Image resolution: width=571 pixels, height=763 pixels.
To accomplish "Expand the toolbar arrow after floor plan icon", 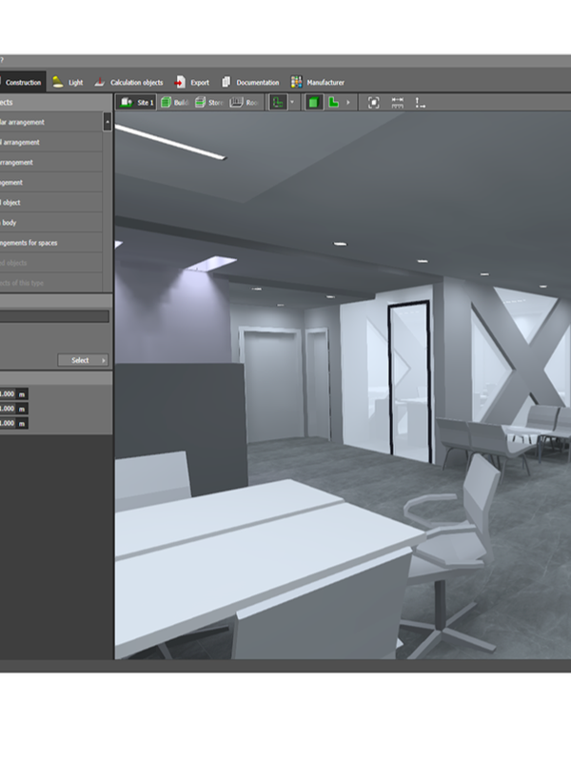I will coord(347,102).
